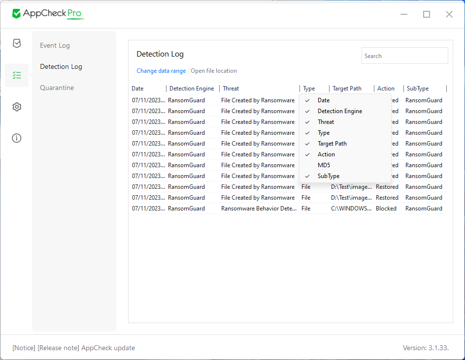Click the information circle sidebar icon
Image resolution: width=465 pixels, height=360 pixels.
click(x=17, y=138)
